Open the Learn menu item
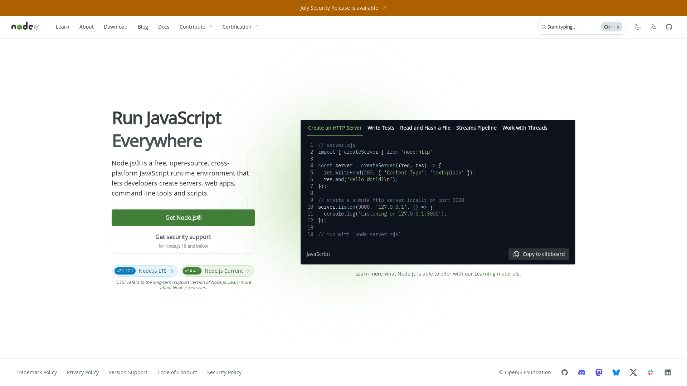Viewport: 687px width, 386px height. (x=63, y=27)
